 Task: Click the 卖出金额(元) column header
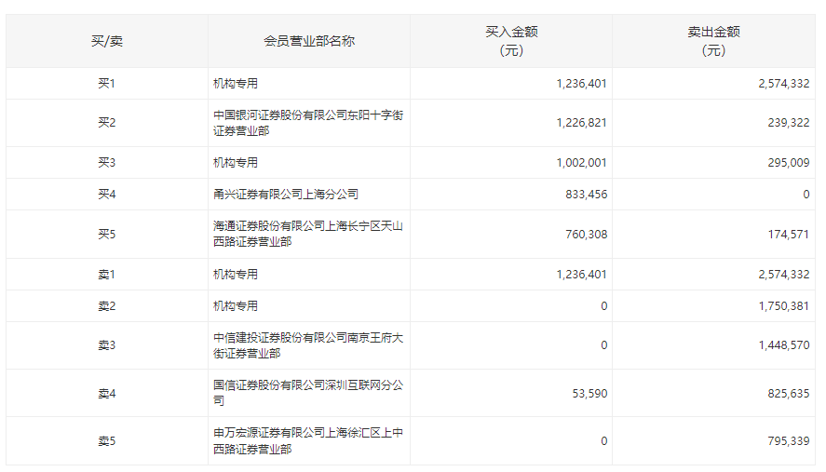tap(713, 41)
